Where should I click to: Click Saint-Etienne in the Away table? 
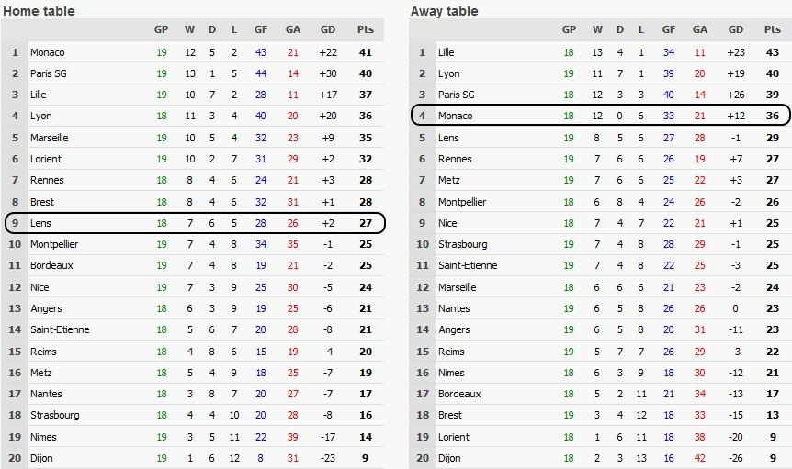(x=469, y=266)
